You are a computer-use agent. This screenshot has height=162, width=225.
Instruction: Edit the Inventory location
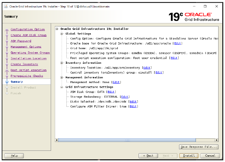147,68
